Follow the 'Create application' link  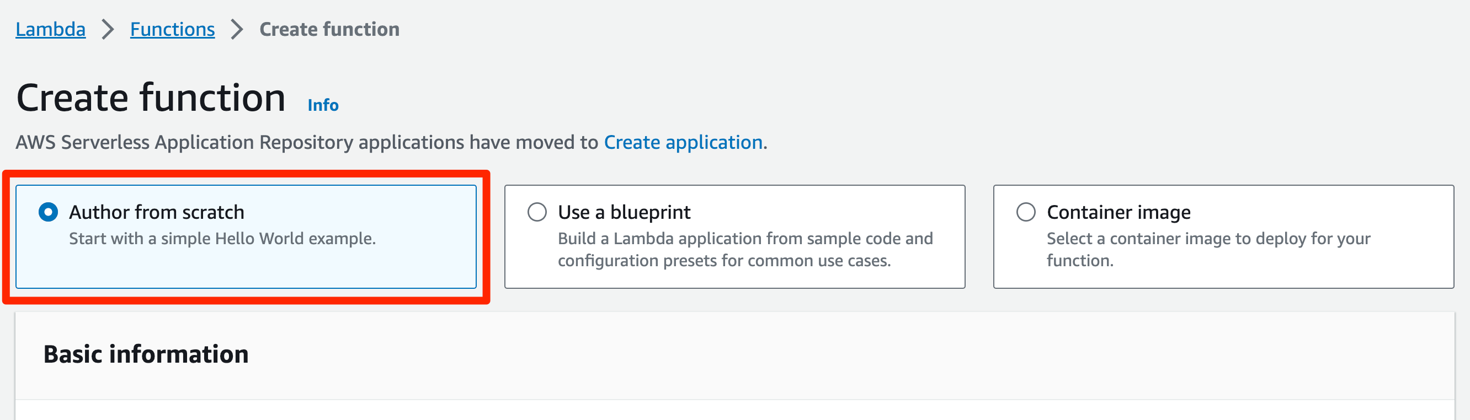[683, 142]
